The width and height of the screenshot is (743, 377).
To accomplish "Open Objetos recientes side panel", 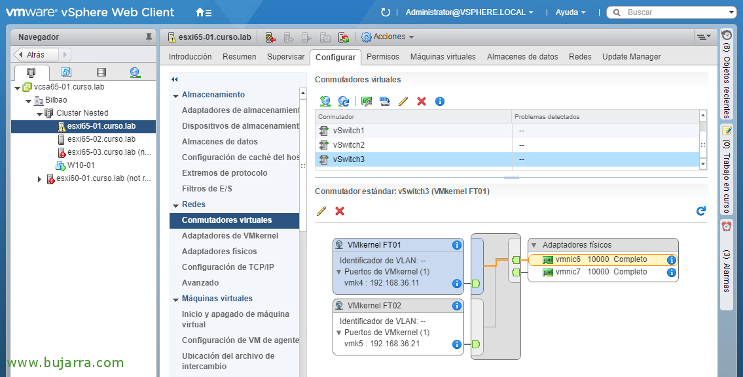I will [x=727, y=74].
